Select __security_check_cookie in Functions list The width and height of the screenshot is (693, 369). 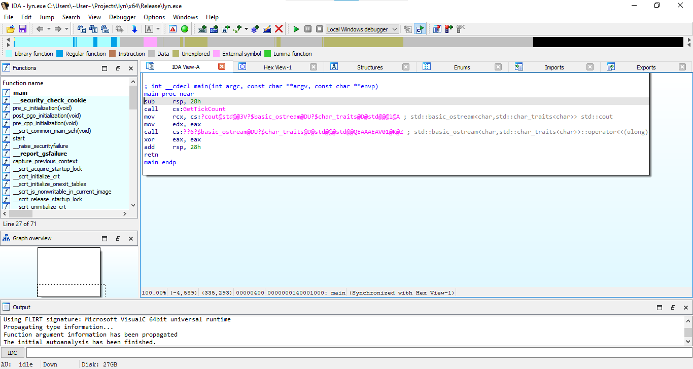tap(50, 100)
